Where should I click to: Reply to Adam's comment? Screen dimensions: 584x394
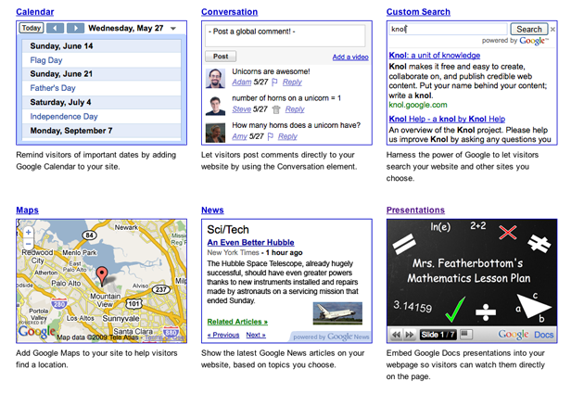click(292, 82)
